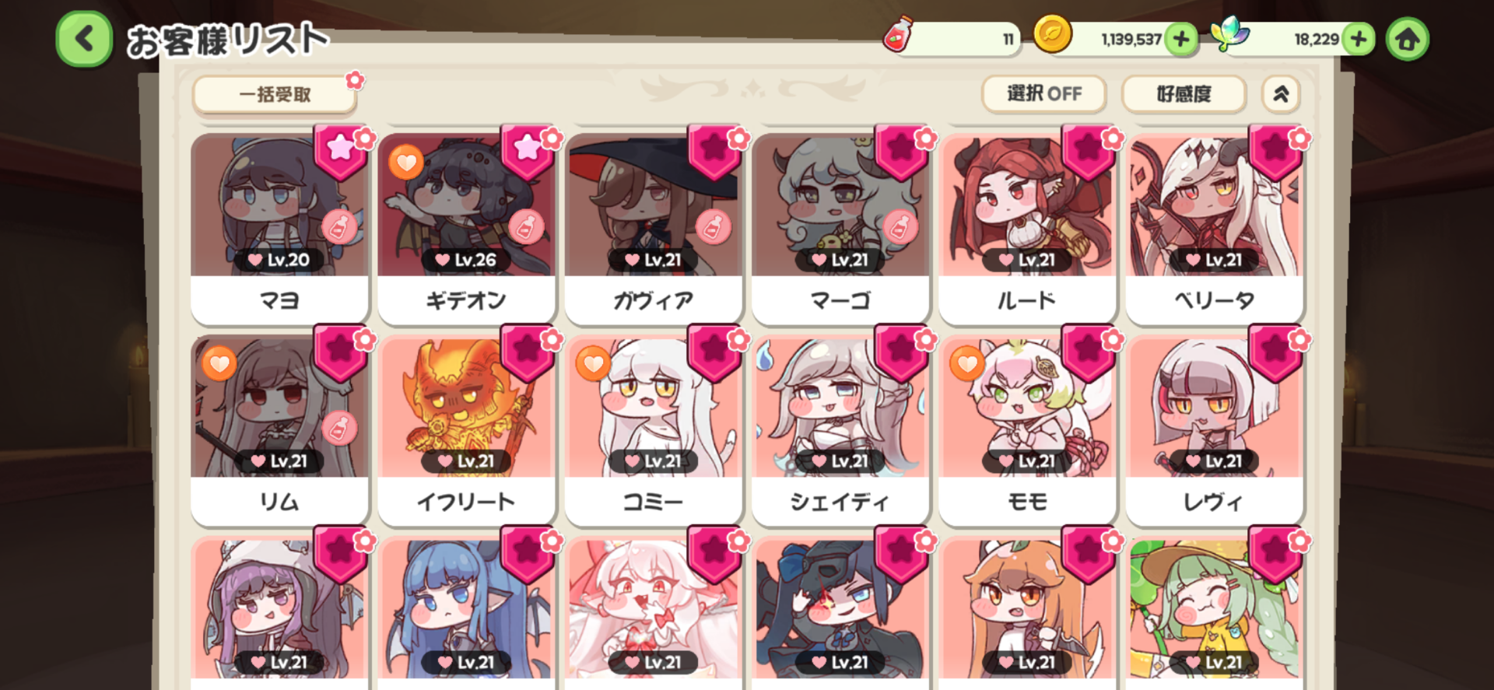Toggle the heart marker on リム card

[219, 363]
